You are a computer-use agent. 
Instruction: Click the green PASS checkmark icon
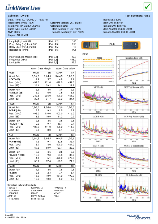click(x=147, y=7)
